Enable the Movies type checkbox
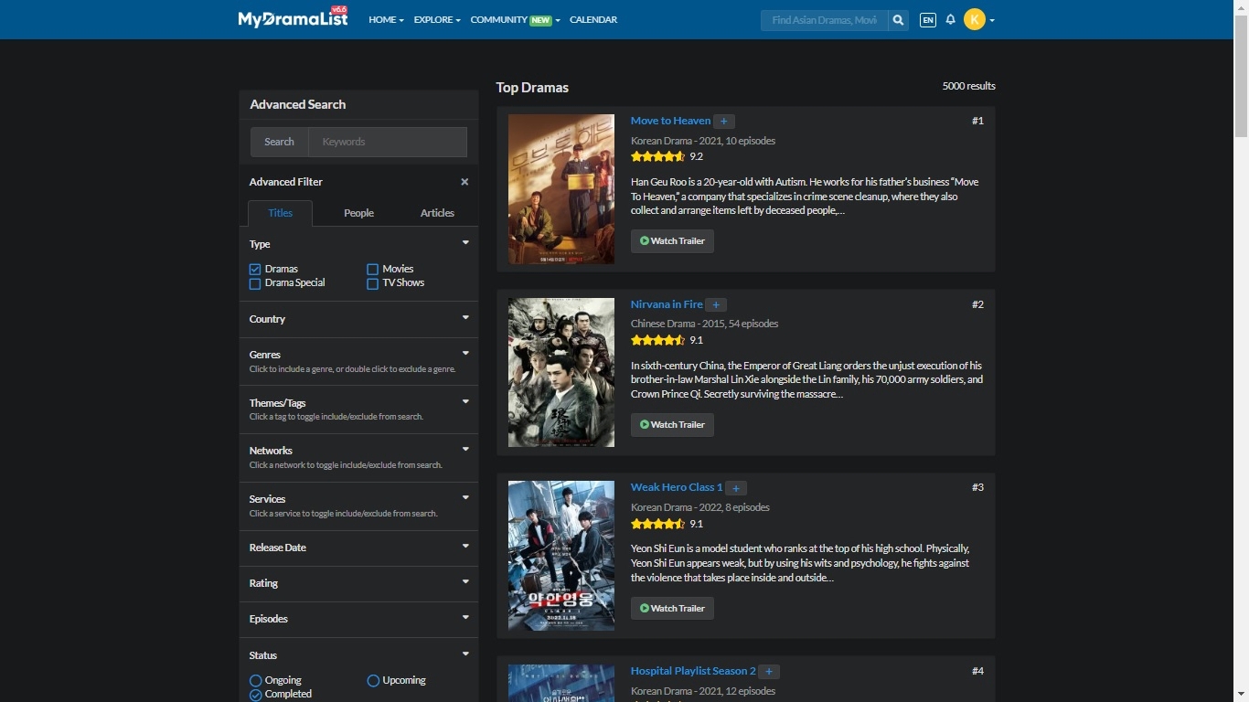The width and height of the screenshot is (1249, 702). pyautogui.click(x=373, y=270)
